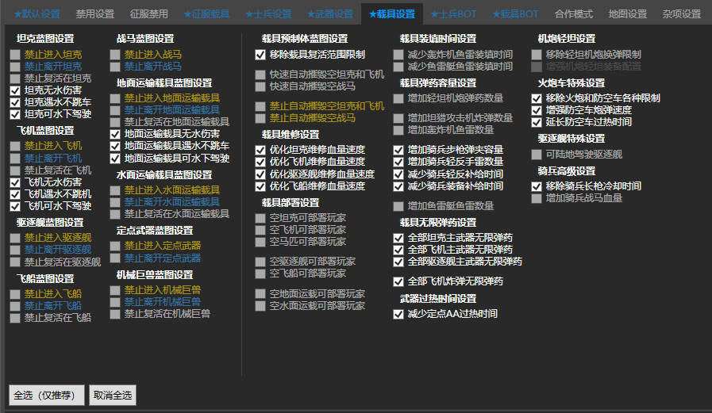712x413 pixels.
Task: Enable 移除轻坦机炮换弹限制 checkbox
Action: [537, 55]
